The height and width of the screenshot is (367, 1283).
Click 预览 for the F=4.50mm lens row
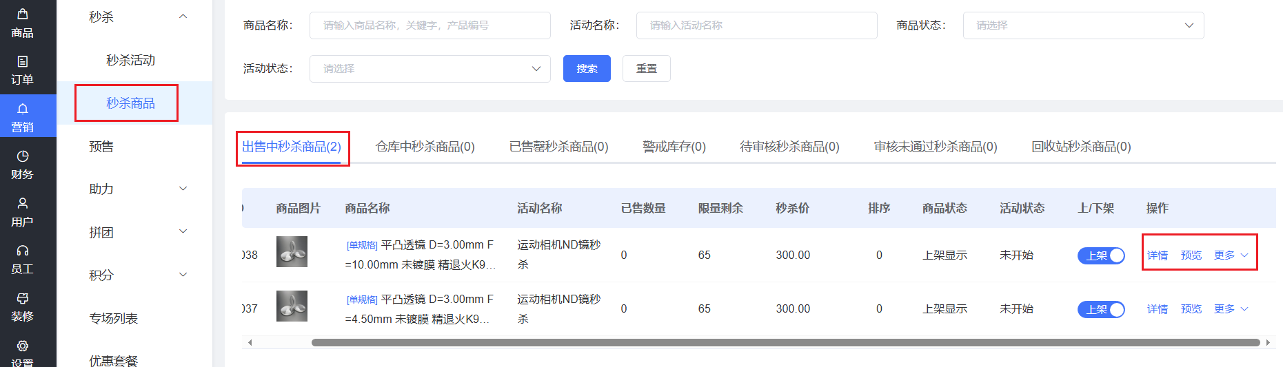tap(1191, 309)
